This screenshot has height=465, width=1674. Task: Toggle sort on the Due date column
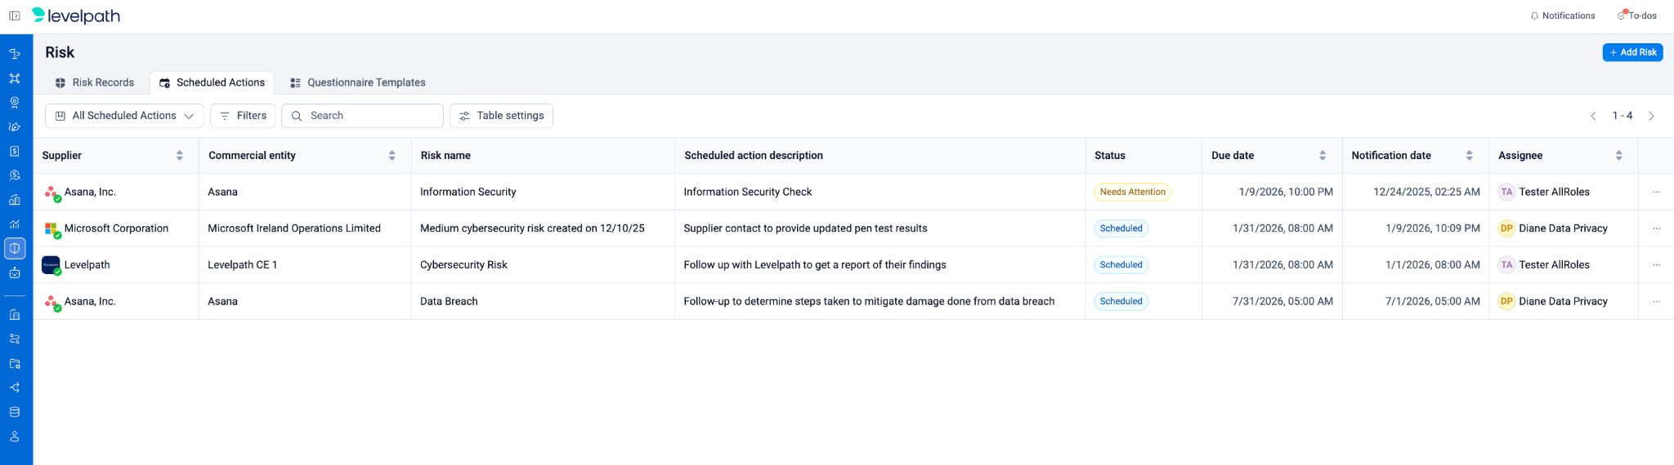(1323, 156)
